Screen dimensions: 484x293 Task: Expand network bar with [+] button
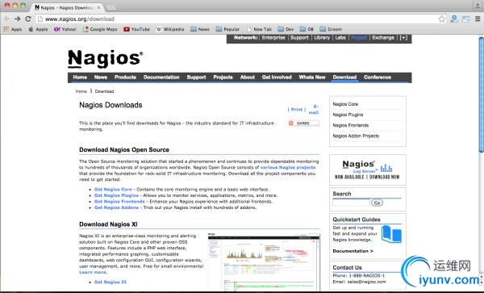point(403,38)
